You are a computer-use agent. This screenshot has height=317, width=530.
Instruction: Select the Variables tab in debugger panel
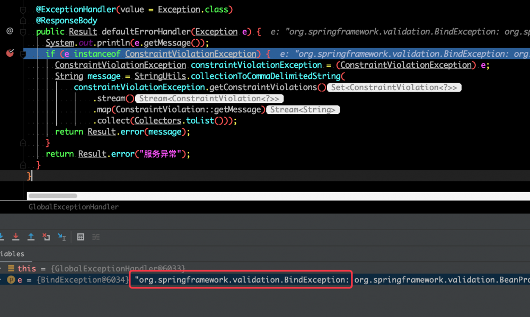point(10,253)
